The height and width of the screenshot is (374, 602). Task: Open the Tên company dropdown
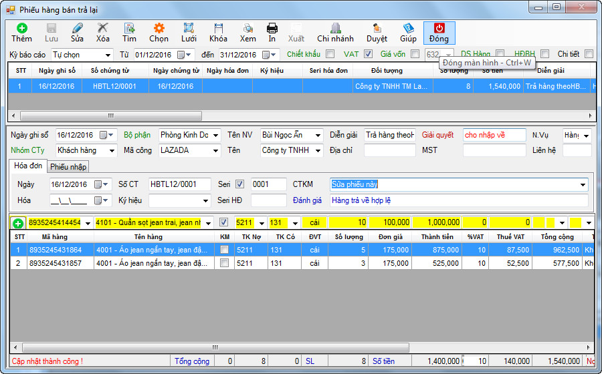[318, 150]
